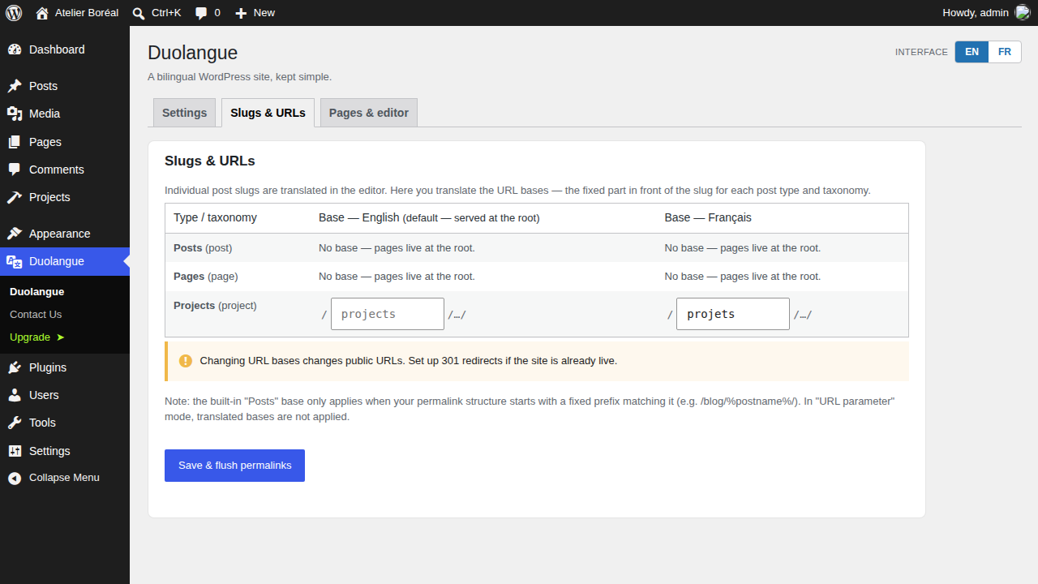This screenshot has width=1038, height=584.
Task: Click the Pages sidebar icon
Action: (x=15, y=142)
